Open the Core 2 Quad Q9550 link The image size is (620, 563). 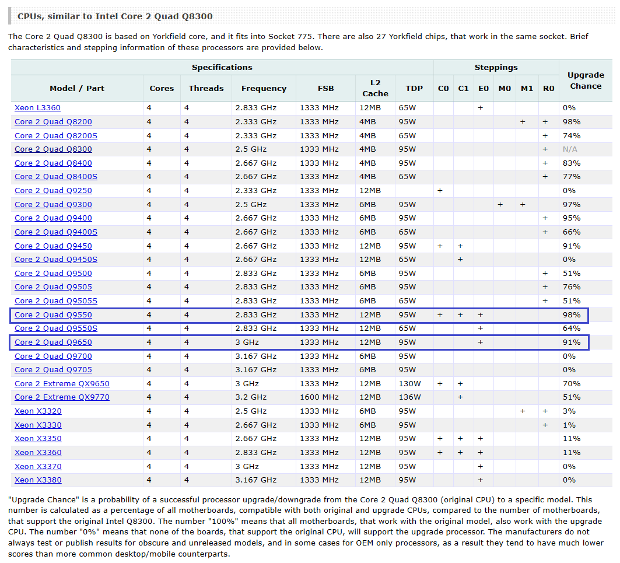(x=54, y=315)
